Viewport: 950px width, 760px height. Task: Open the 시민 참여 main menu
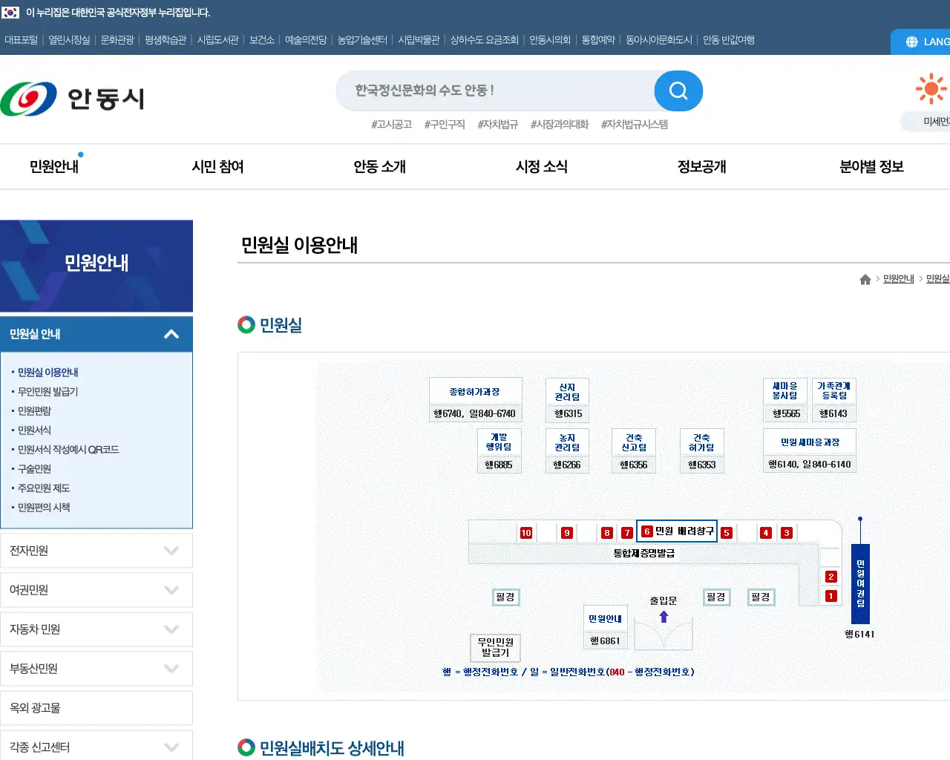click(217, 167)
